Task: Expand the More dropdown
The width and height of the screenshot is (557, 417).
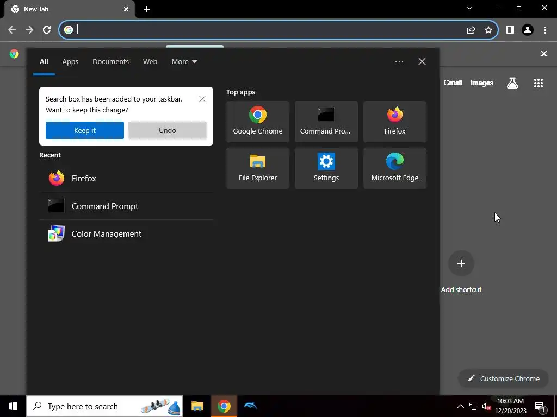Action: (x=184, y=62)
